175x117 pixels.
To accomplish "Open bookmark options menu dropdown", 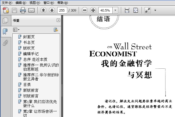I will click(x=16, y=30).
